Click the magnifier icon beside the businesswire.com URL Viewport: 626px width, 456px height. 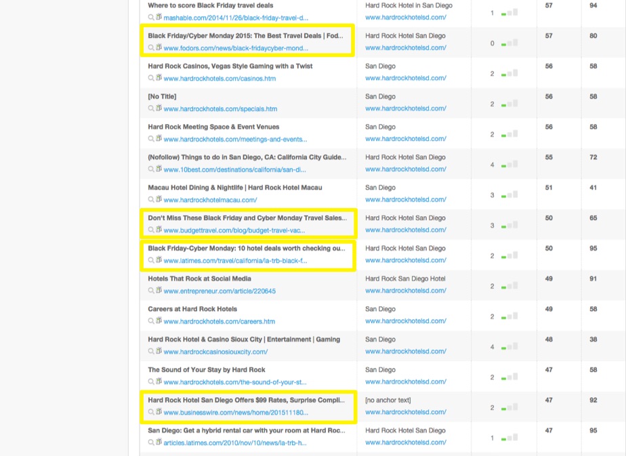(151, 412)
